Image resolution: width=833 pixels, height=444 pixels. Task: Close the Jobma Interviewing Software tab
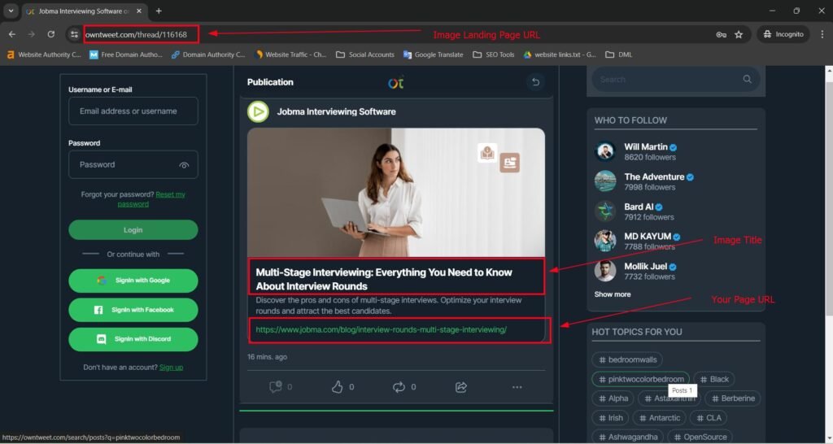(x=139, y=11)
